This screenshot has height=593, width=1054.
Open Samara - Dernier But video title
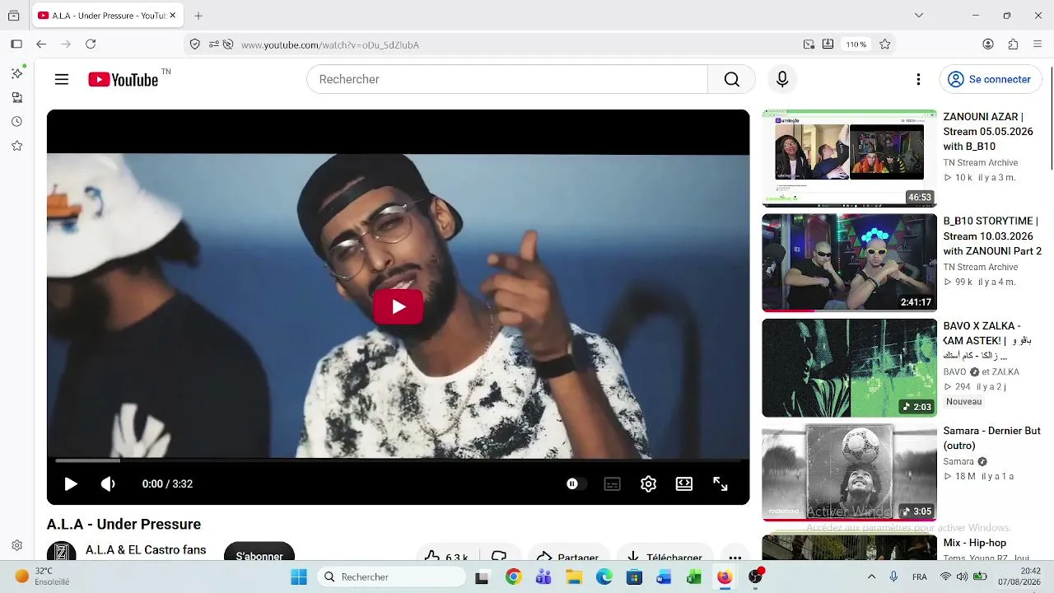click(x=991, y=438)
